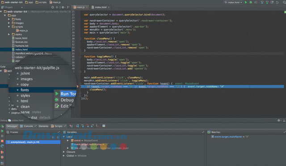
Task: Toggle breakpoint on highlighted line 46
Action: 77,87
